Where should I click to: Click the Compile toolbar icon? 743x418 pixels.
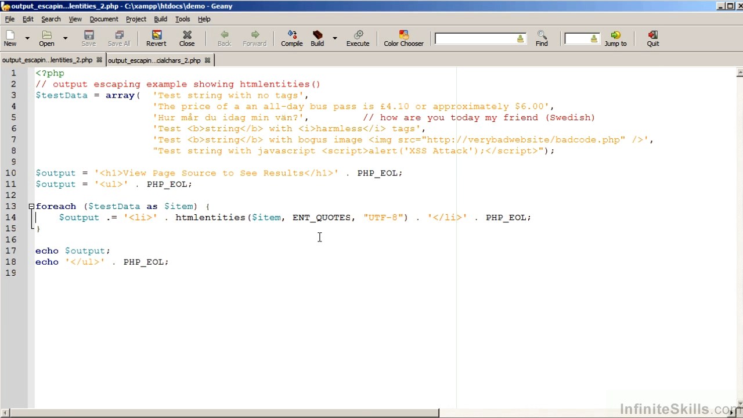[292, 38]
